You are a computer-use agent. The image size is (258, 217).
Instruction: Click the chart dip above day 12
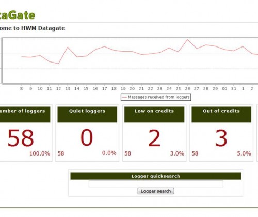coord(58,64)
